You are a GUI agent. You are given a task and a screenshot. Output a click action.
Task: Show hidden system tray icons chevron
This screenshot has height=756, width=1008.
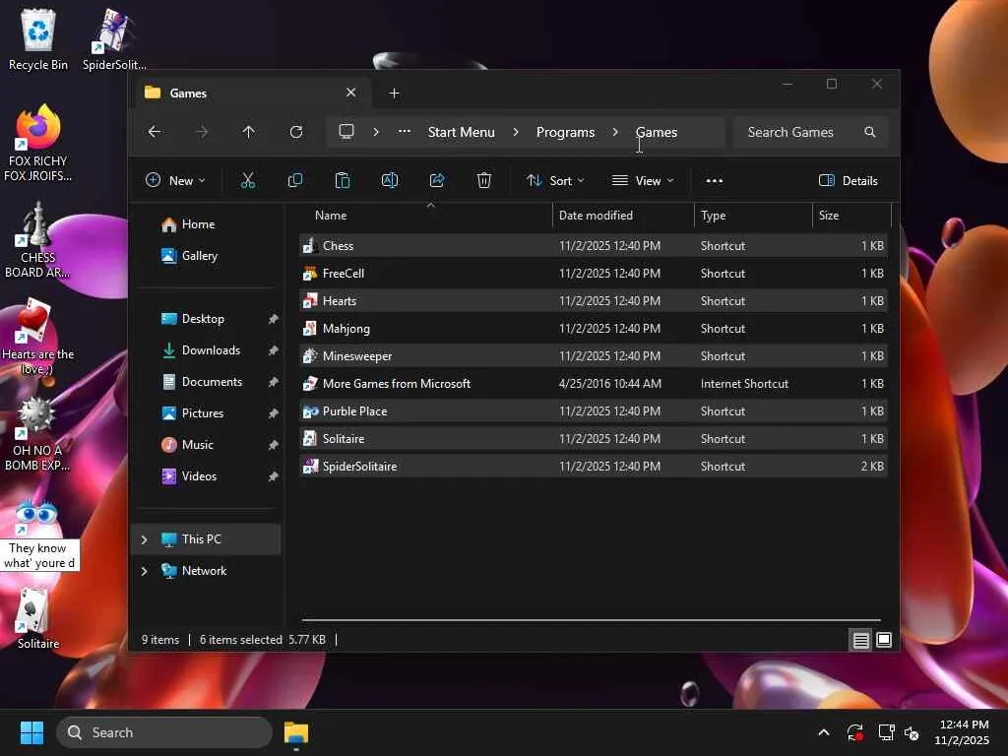[x=824, y=732]
